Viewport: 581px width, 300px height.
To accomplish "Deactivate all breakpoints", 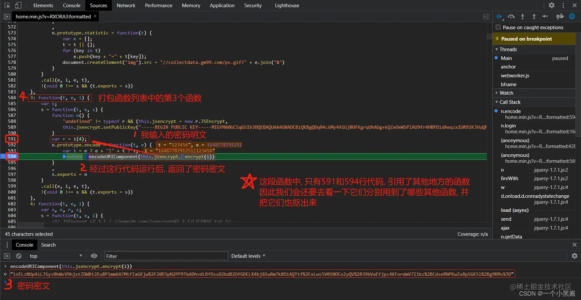I will coord(560,16).
